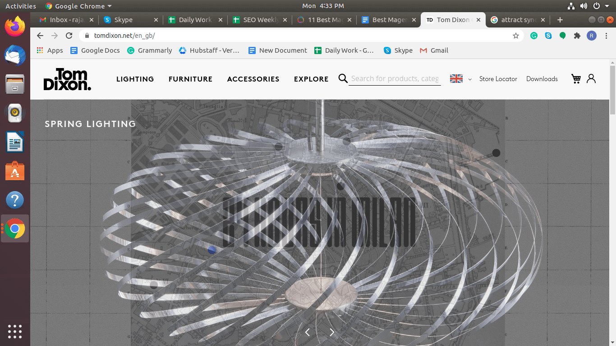Open Rhythmbox speaker icon in dock

click(15, 113)
